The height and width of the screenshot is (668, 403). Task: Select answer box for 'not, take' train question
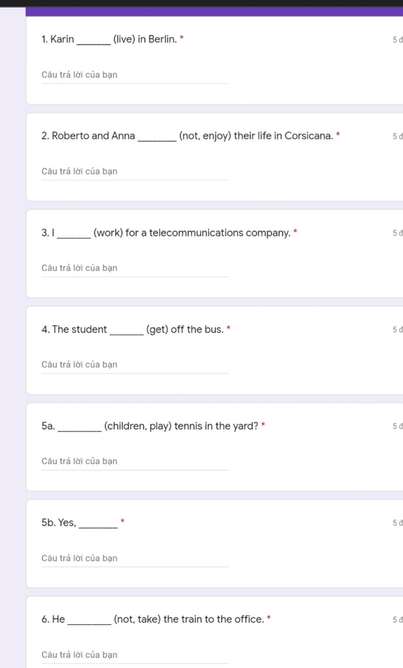point(135,655)
